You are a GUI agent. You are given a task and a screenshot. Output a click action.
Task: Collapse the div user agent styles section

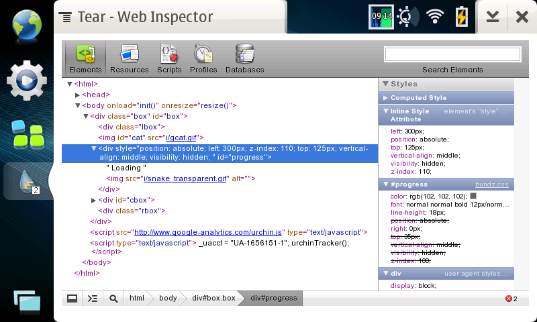385,274
